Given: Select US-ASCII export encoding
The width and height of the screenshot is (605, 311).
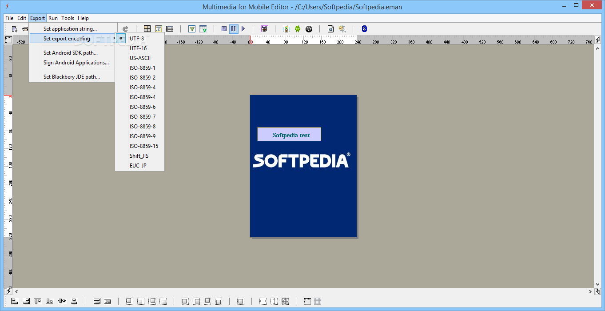Looking at the screenshot, I should point(140,58).
